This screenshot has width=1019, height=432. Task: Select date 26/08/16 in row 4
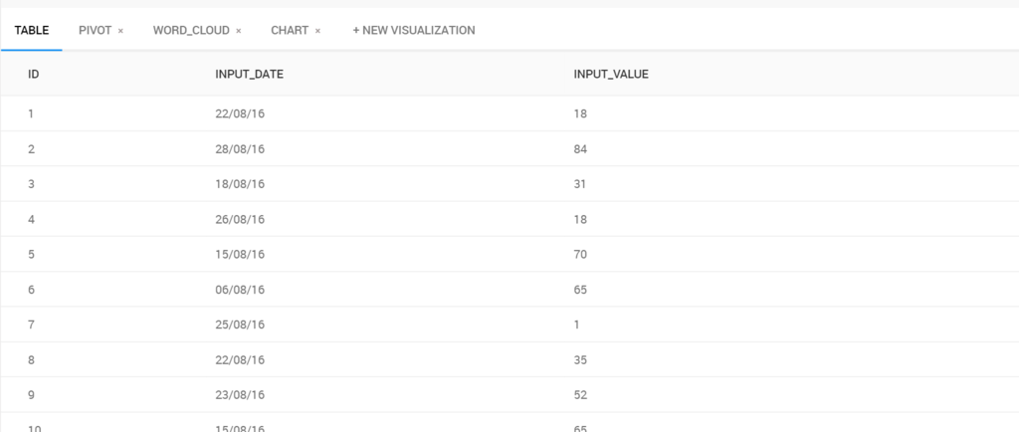[x=240, y=219]
